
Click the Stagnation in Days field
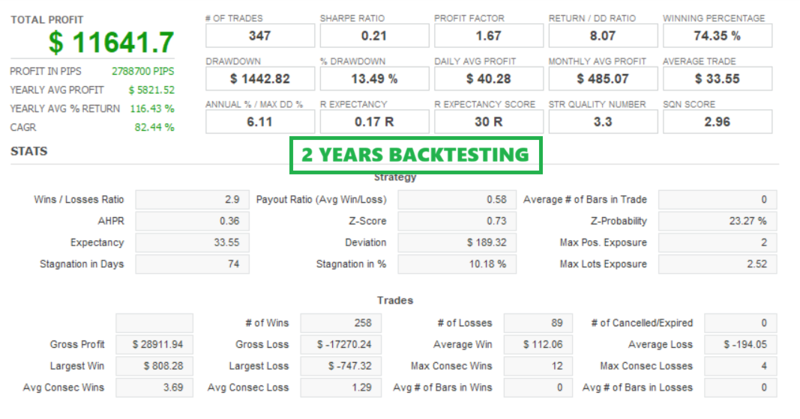coord(190,264)
